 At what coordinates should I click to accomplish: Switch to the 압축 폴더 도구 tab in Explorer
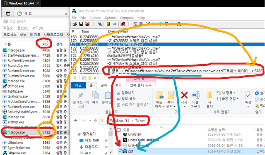pos(141,85)
